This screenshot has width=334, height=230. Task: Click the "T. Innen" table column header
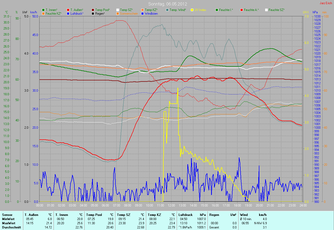[62, 215]
